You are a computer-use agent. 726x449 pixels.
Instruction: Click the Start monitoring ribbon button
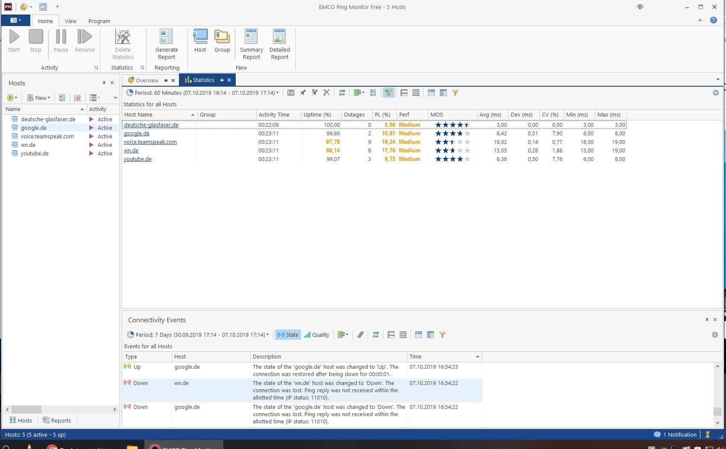pyautogui.click(x=14, y=41)
